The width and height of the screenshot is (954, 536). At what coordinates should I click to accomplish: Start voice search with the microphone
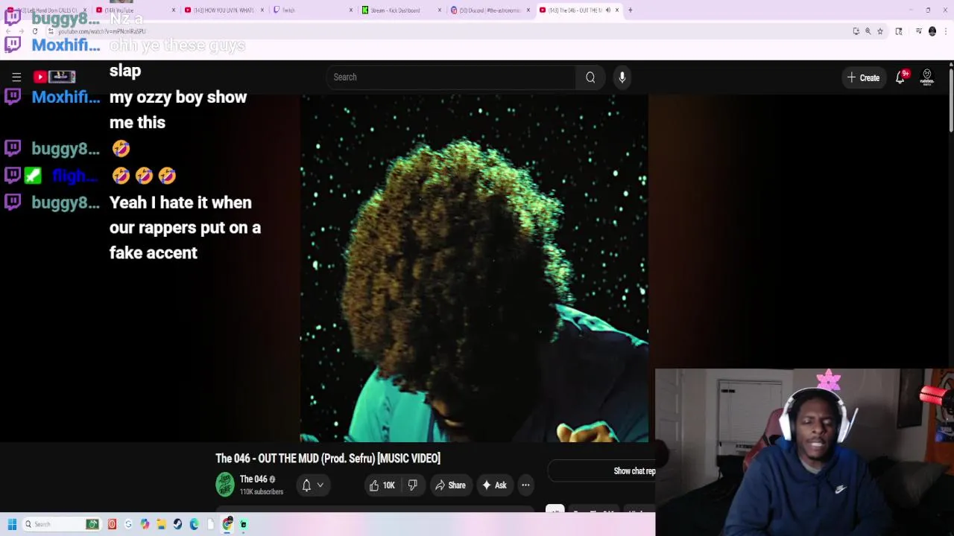622,77
